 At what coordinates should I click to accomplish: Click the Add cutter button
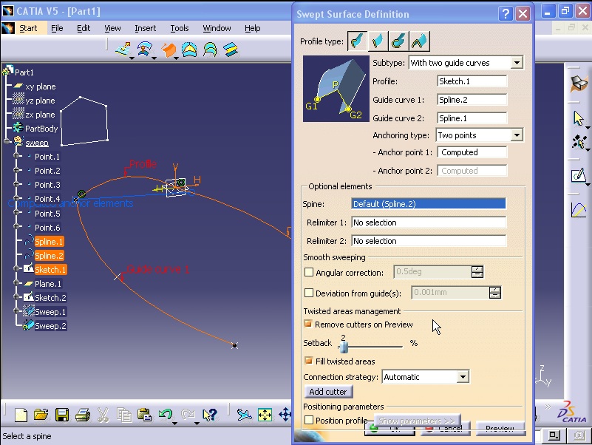tap(328, 391)
